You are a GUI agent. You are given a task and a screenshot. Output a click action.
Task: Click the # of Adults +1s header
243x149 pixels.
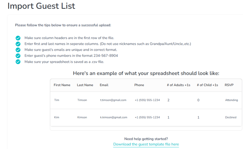[x=178, y=85]
